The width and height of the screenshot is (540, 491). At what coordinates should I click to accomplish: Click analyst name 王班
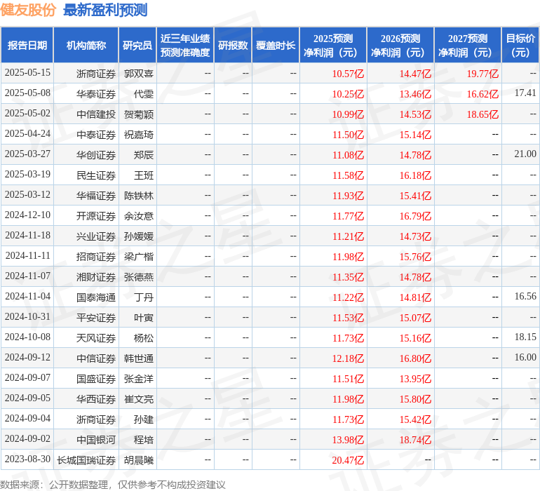pyautogui.click(x=144, y=175)
